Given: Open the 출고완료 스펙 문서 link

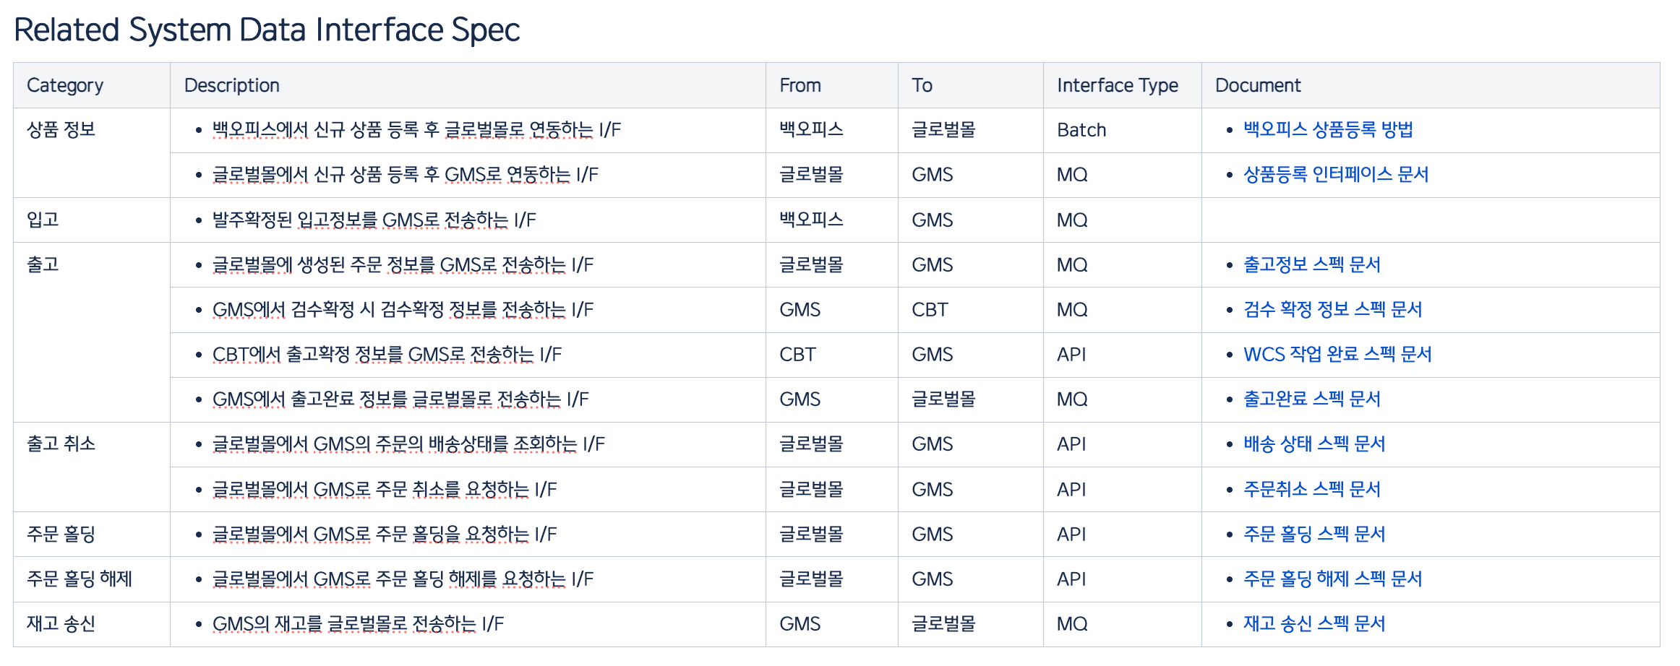Looking at the screenshot, I should [x=1312, y=399].
